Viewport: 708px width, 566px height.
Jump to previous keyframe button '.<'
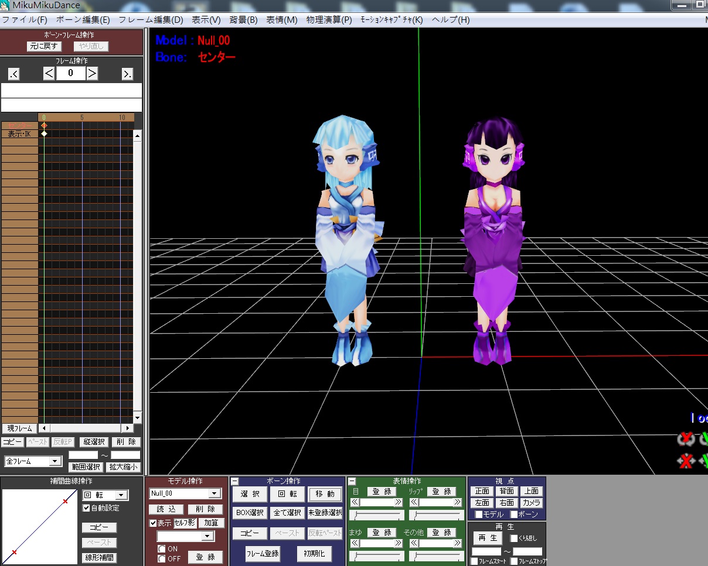coord(13,74)
